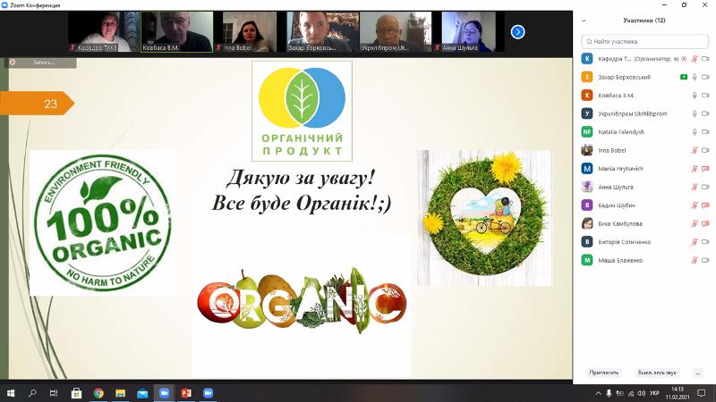Click Natalia Falendysh's microphone icon
Image resolution: width=716 pixels, height=402 pixels.
pos(695,131)
